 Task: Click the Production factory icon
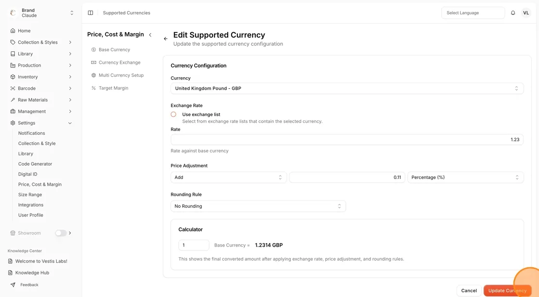13,65
